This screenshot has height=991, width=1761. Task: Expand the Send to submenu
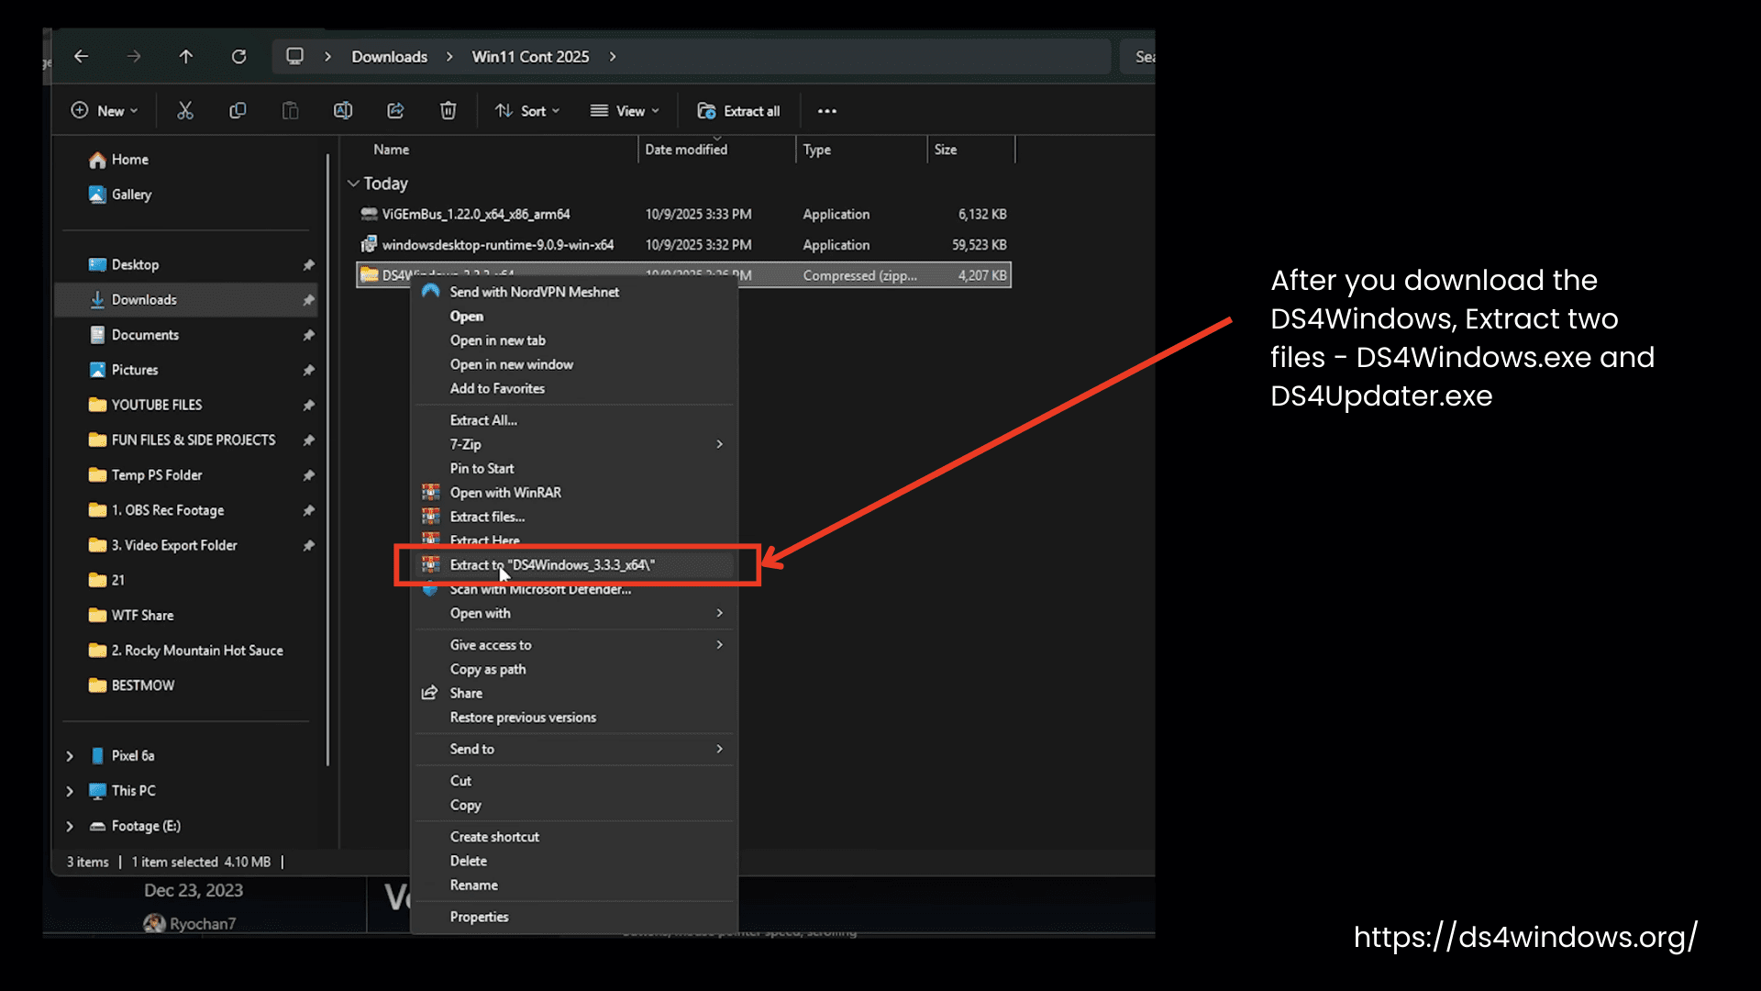[x=573, y=749]
